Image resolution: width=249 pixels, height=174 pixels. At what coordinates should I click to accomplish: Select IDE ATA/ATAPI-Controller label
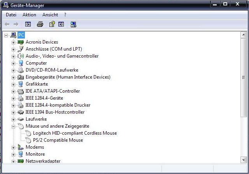point(53,91)
